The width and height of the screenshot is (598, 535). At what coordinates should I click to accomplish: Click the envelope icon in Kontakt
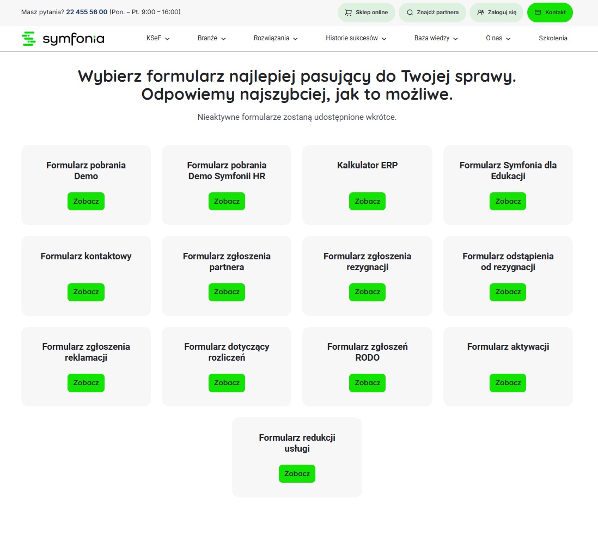pyautogui.click(x=538, y=12)
